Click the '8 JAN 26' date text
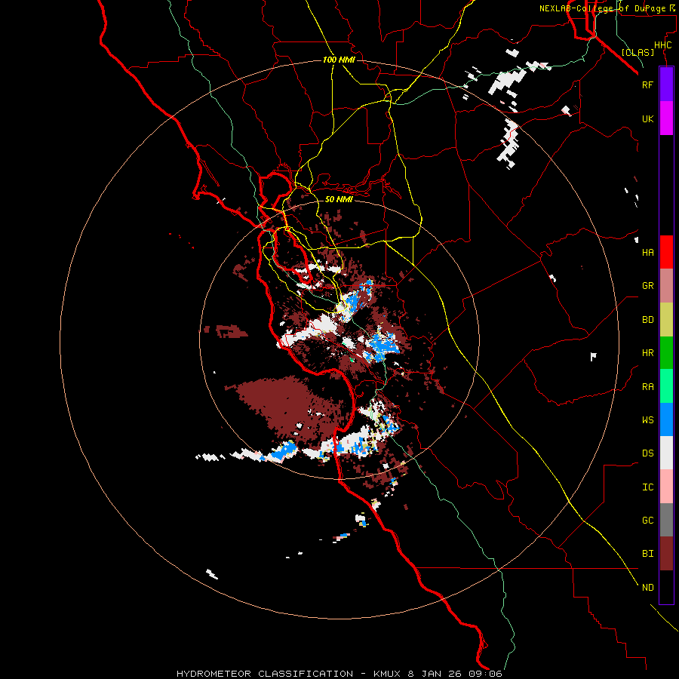This screenshot has width=679, height=679. (x=435, y=674)
